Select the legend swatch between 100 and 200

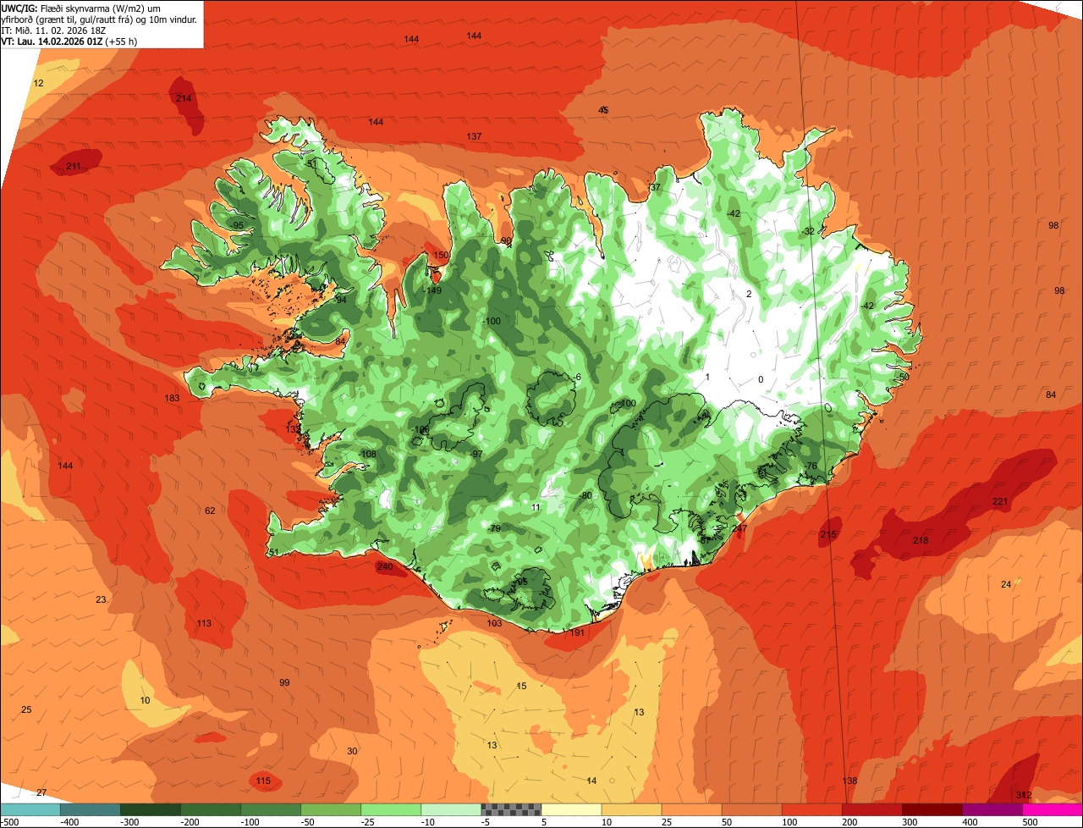(x=811, y=809)
